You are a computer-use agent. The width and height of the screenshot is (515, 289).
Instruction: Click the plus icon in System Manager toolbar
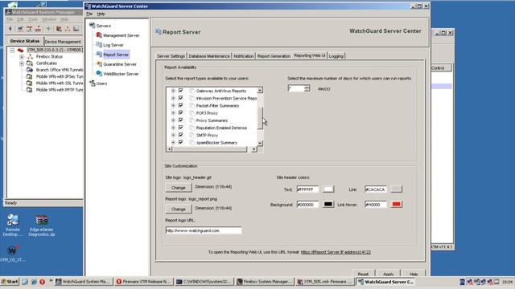pos(48,29)
